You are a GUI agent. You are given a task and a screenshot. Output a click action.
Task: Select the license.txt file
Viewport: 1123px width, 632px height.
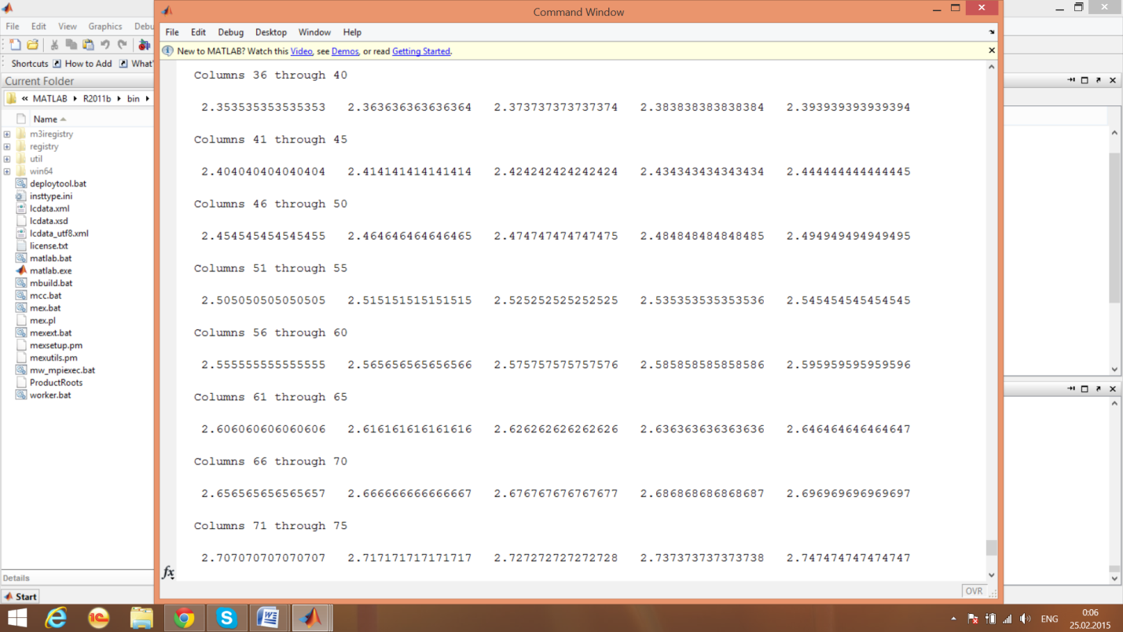click(x=49, y=246)
